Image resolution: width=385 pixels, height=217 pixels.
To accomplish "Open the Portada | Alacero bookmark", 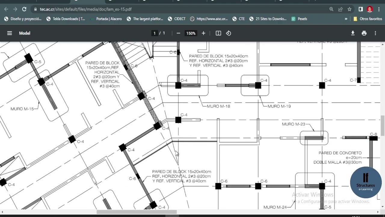I will [x=106, y=19].
